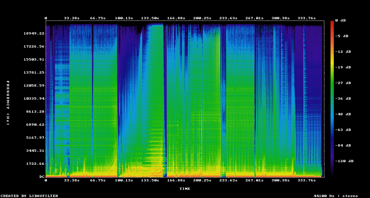Image resolution: width=370 pixels, height=198 pixels.
Task: Click the red top of the dB color bar
Action: tap(332, 23)
